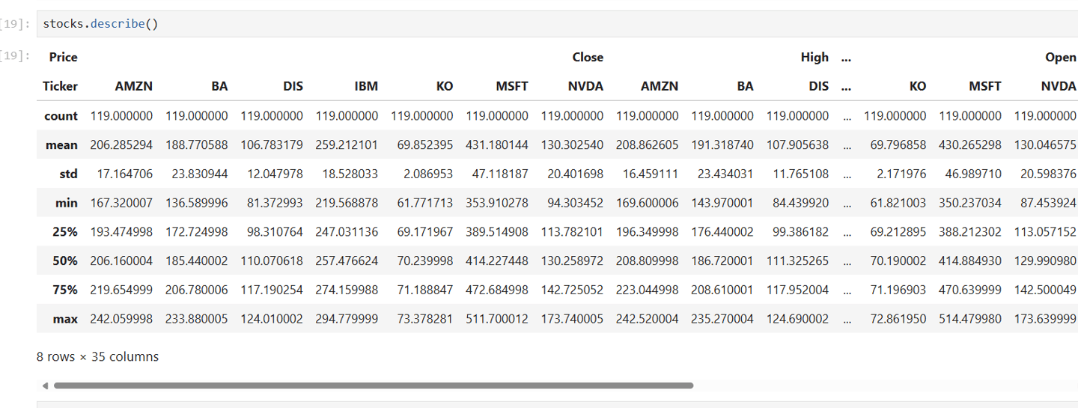Select the max value 511.700012

coord(497,319)
